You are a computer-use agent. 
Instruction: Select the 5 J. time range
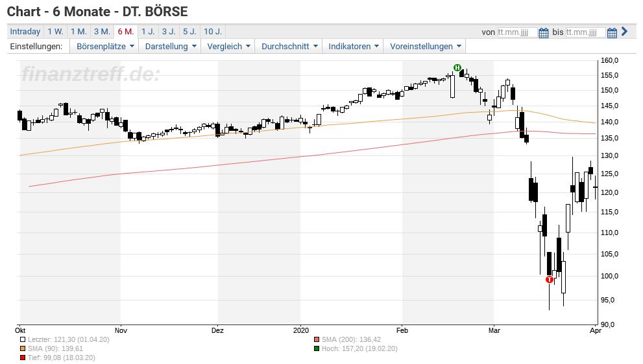pyautogui.click(x=190, y=32)
